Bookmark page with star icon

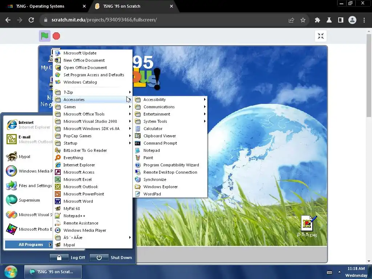pyautogui.click(x=303, y=20)
